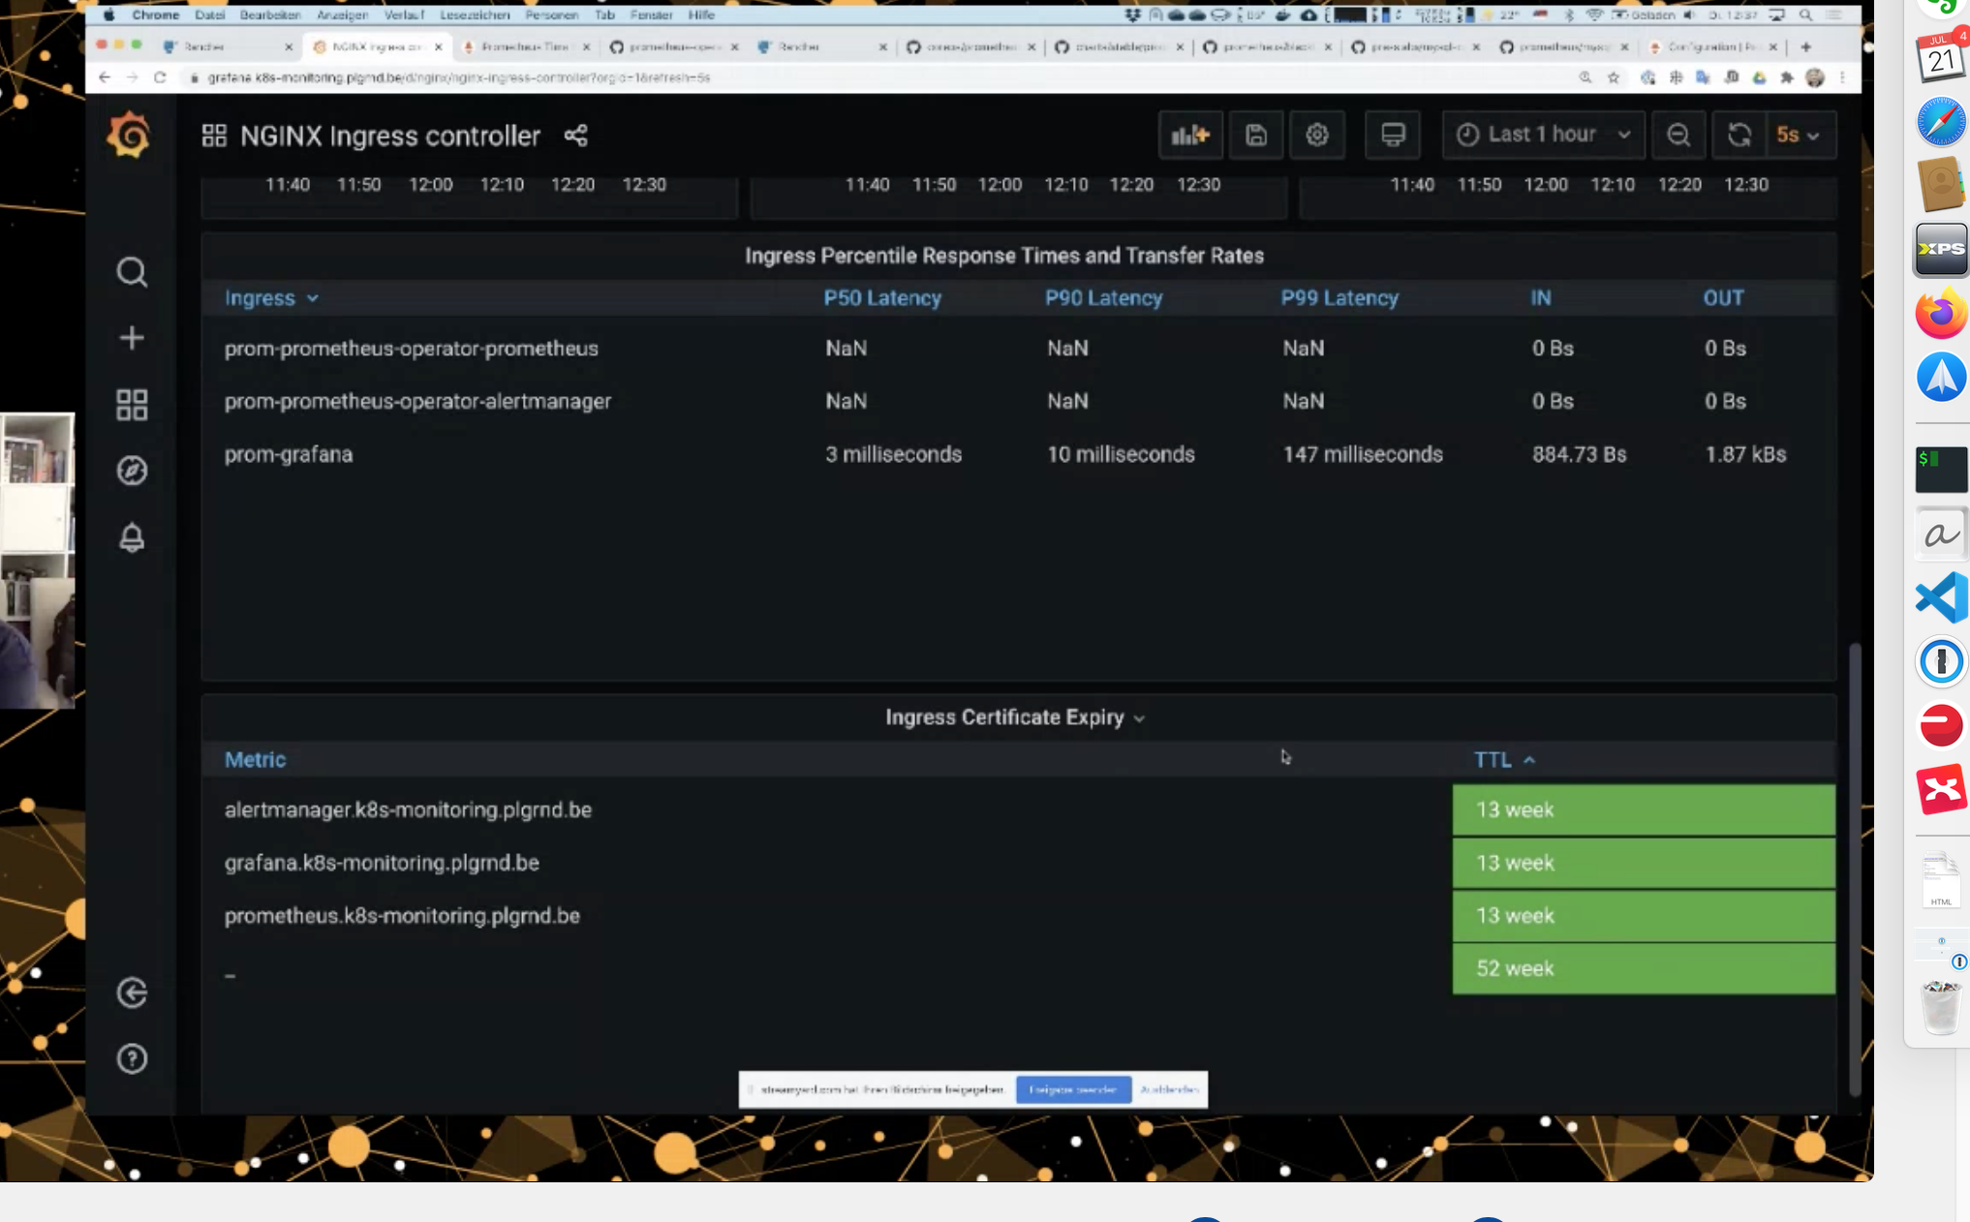Click the alerting bell icon

133,537
